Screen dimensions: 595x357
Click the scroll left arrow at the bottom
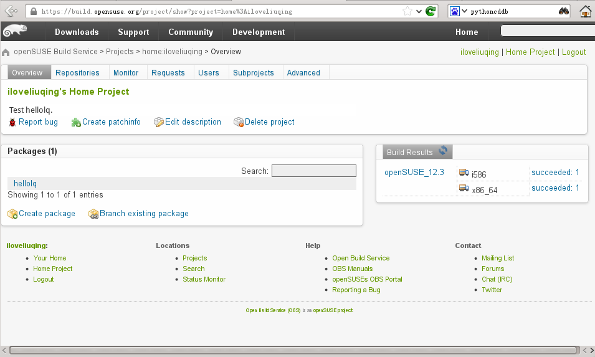(x=4, y=350)
